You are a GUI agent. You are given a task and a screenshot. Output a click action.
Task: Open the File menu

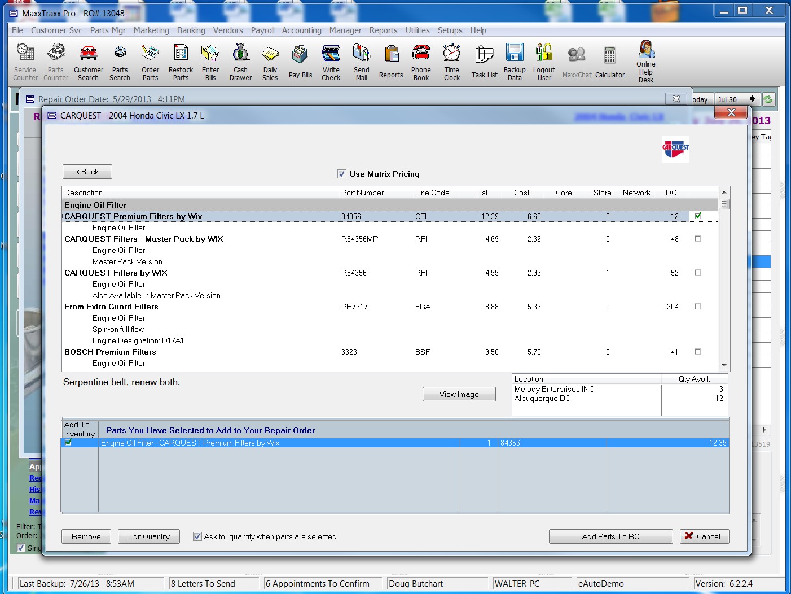coord(17,30)
